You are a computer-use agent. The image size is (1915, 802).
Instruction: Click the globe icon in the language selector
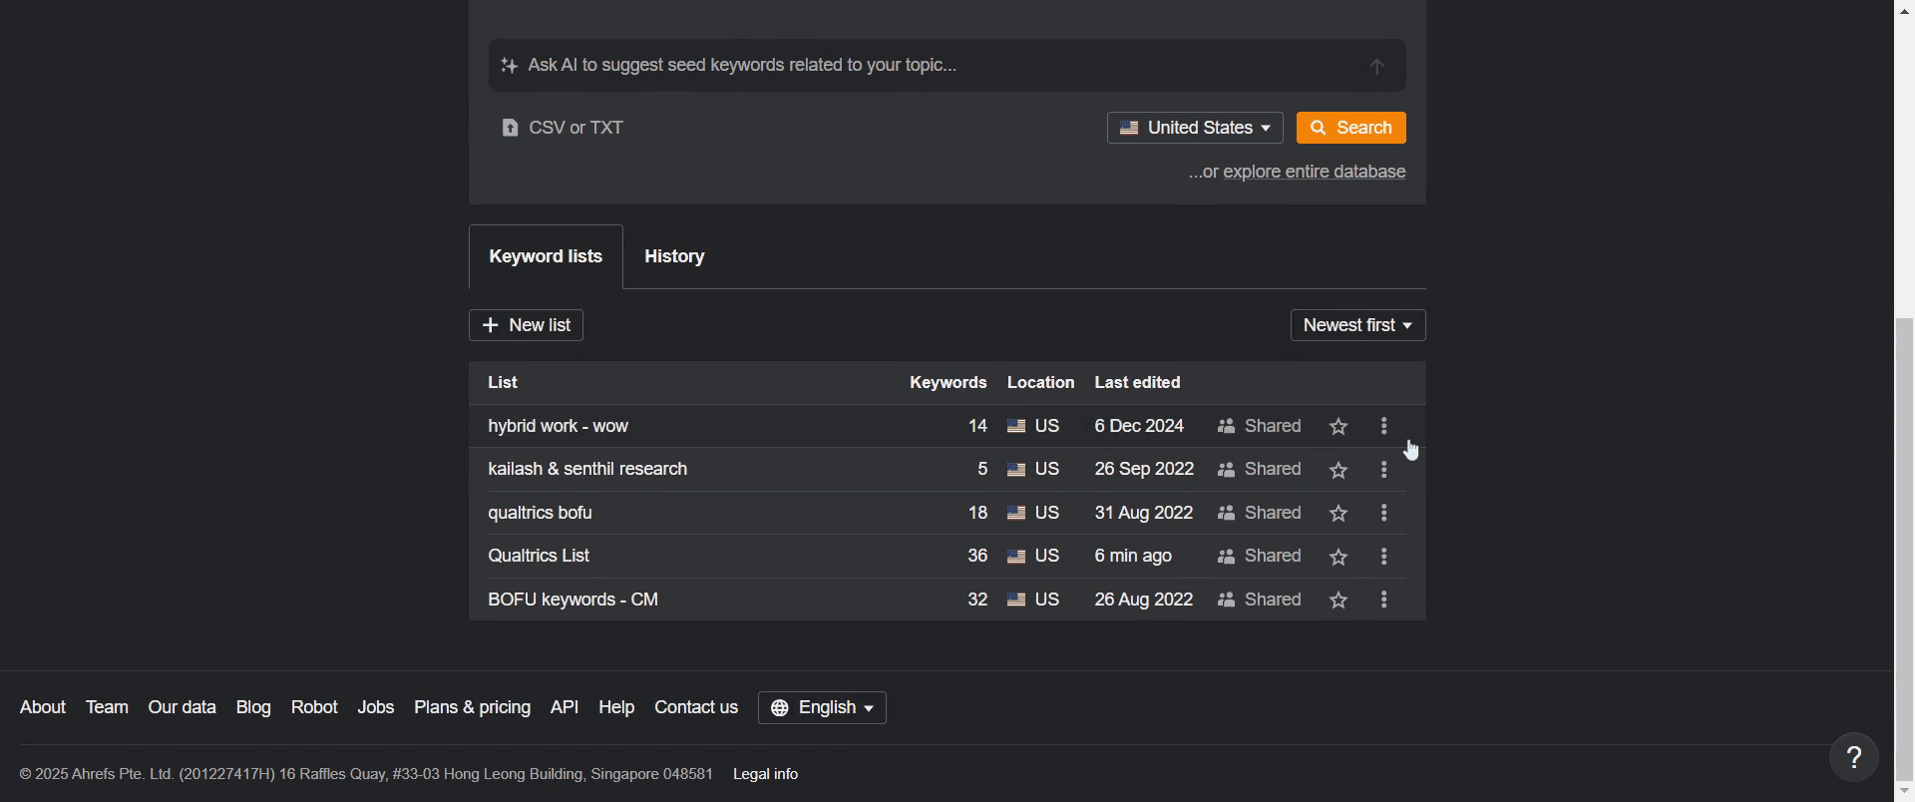780,708
